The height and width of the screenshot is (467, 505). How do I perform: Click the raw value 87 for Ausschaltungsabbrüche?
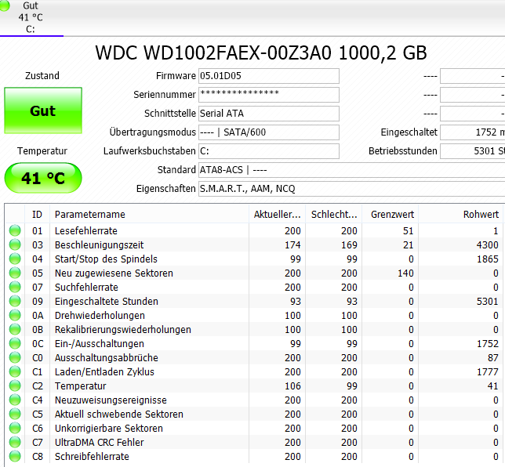492,357
